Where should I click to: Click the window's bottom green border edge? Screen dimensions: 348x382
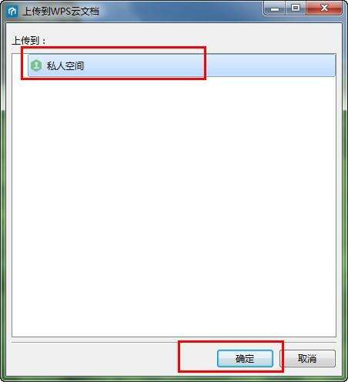pyautogui.click(x=174, y=378)
